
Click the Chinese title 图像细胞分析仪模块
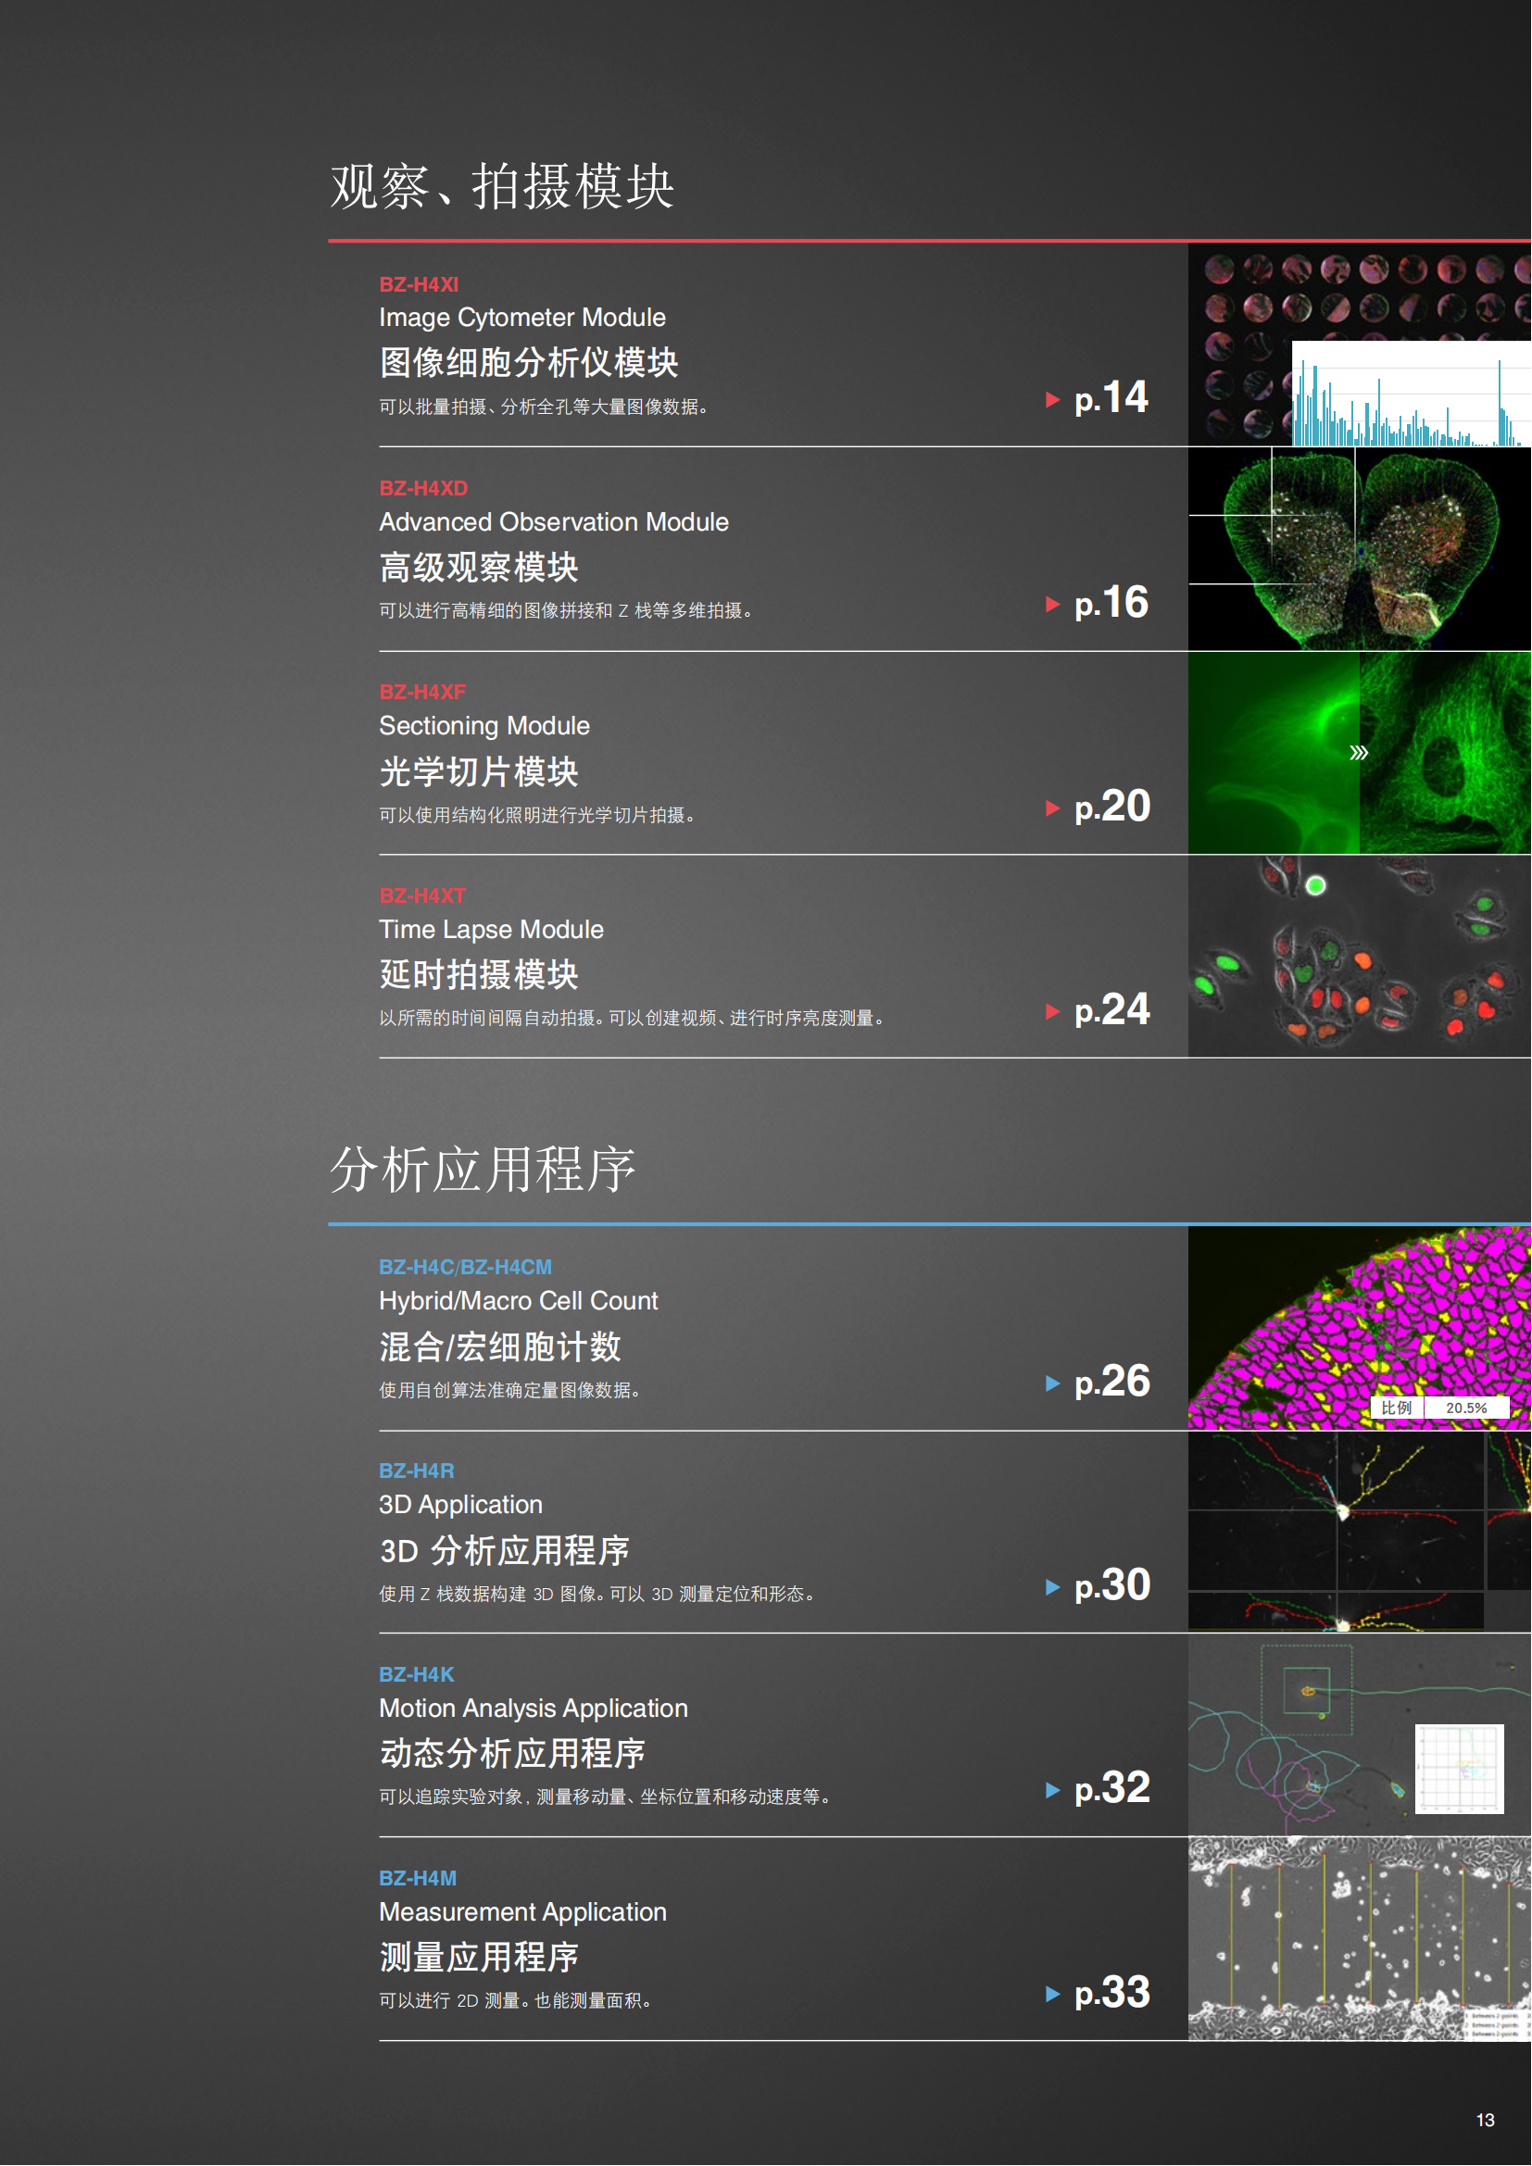pos(529,363)
